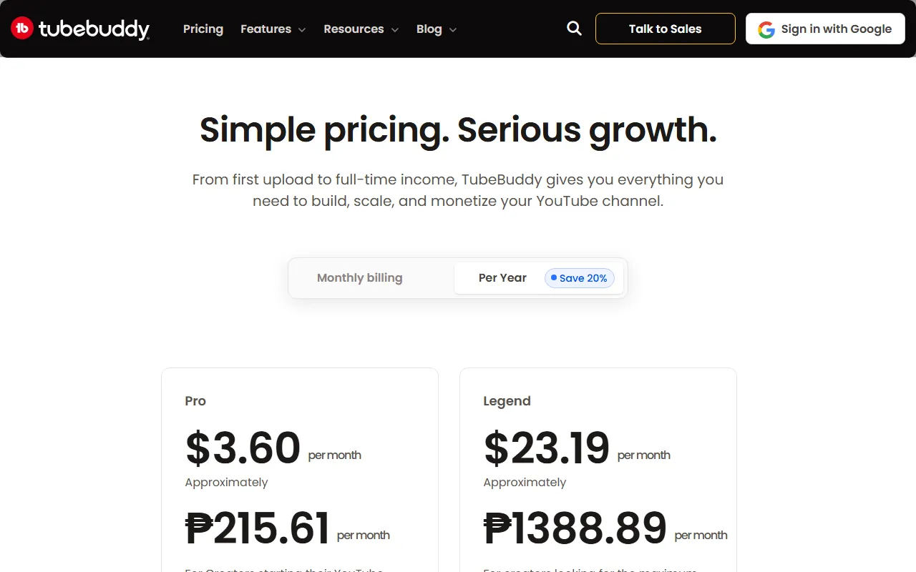
Task: Click the Google G logo icon
Action: (x=766, y=29)
